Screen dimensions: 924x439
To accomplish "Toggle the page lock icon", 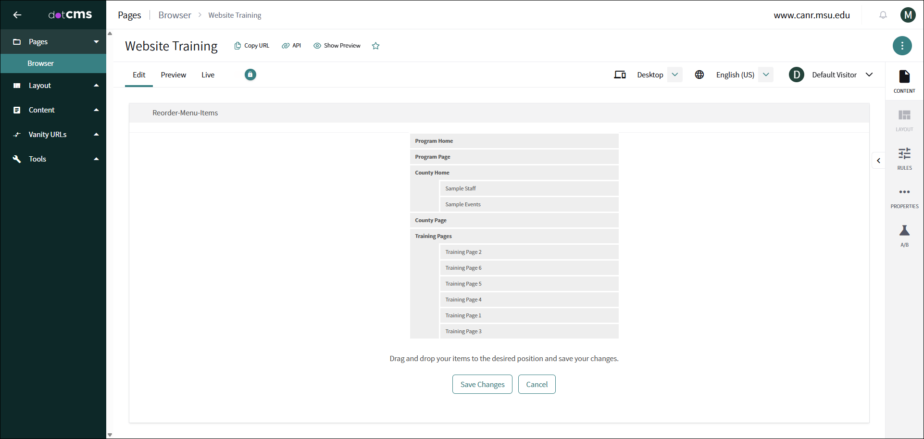I will pos(250,75).
